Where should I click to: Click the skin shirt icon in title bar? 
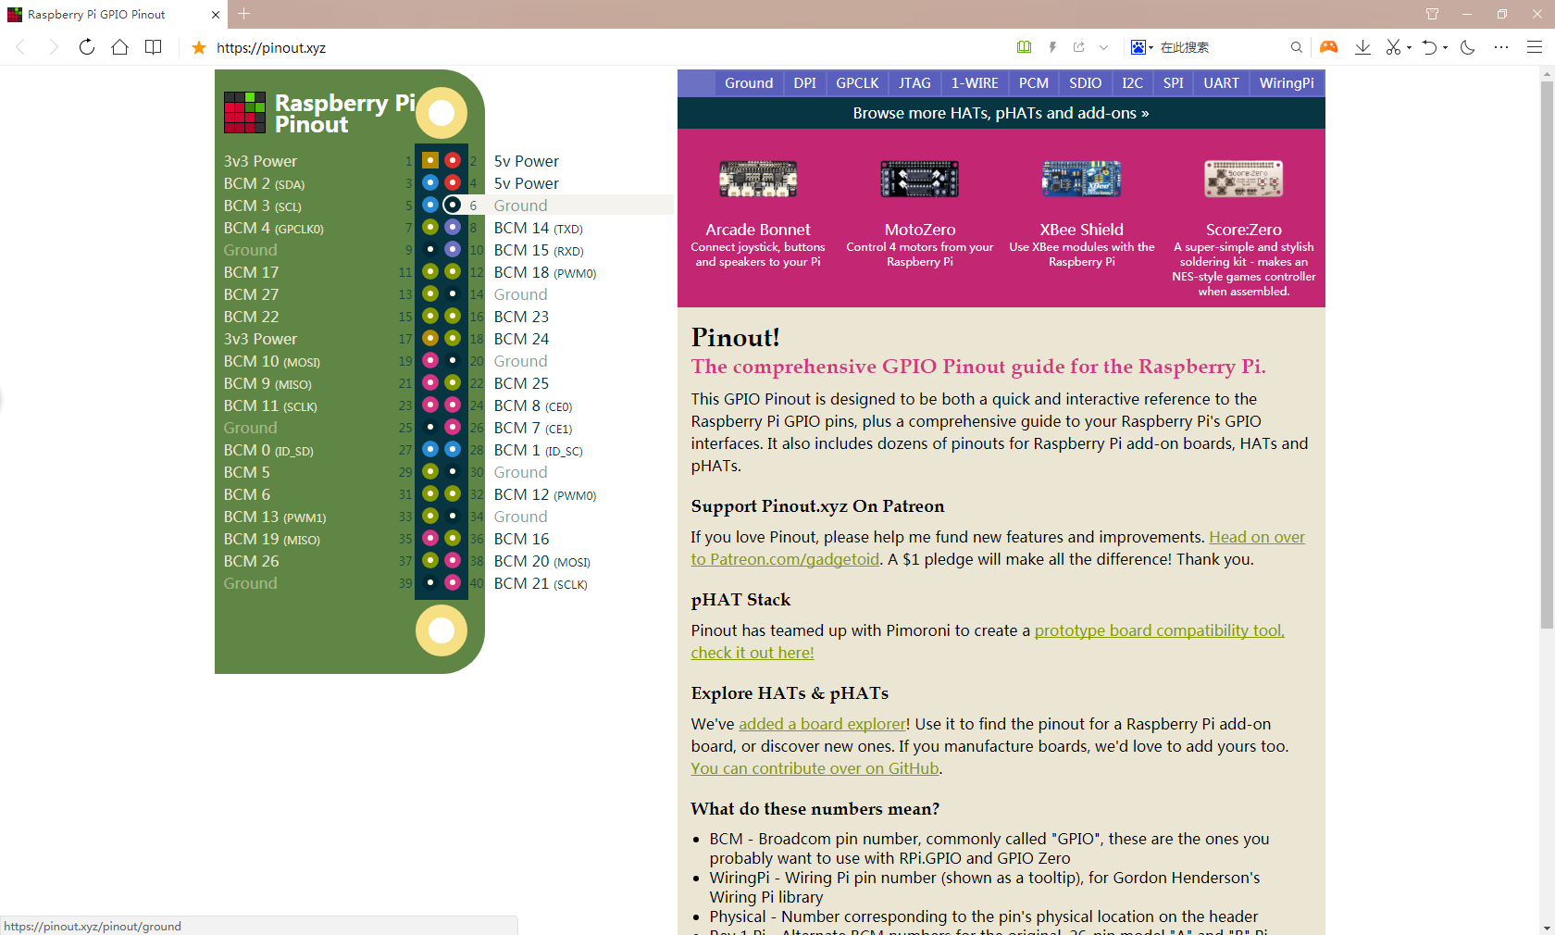[x=1432, y=14]
